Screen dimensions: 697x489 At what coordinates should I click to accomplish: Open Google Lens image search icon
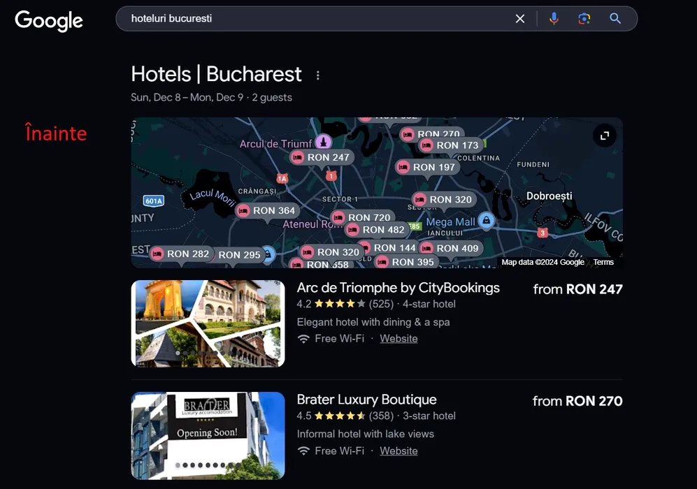(584, 19)
